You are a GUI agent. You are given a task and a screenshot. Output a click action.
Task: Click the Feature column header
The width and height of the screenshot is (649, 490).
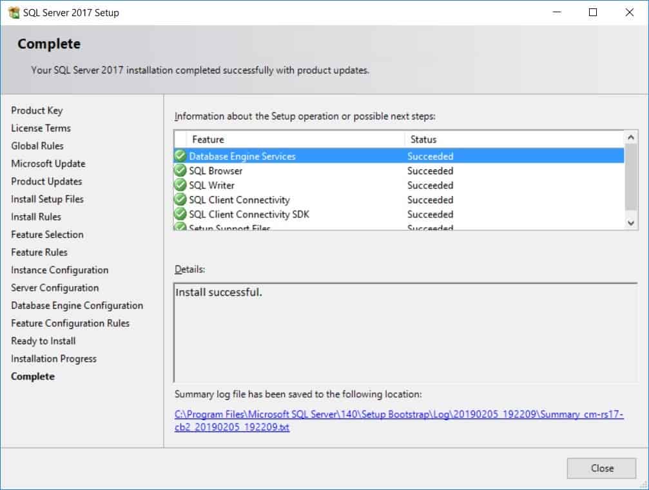tap(296, 139)
